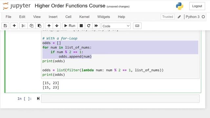Click the kernel idle circle indicator
The width and height of the screenshot is (210, 118).
pos(203,17)
